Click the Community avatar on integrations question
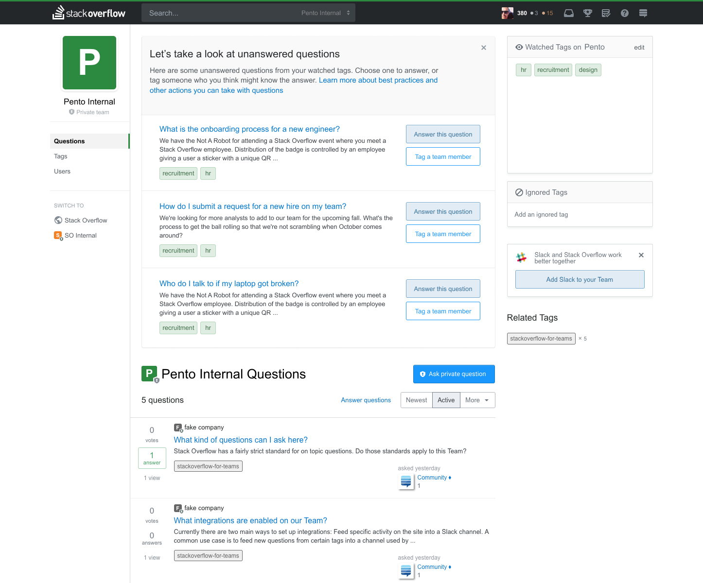Viewport: 703px width, 583px height. coord(406,571)
